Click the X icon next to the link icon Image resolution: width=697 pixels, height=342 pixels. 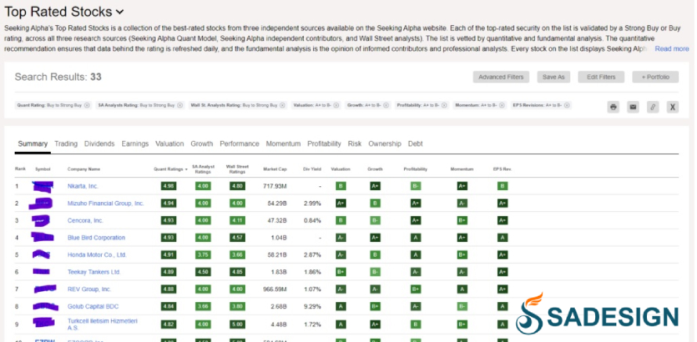673,106
